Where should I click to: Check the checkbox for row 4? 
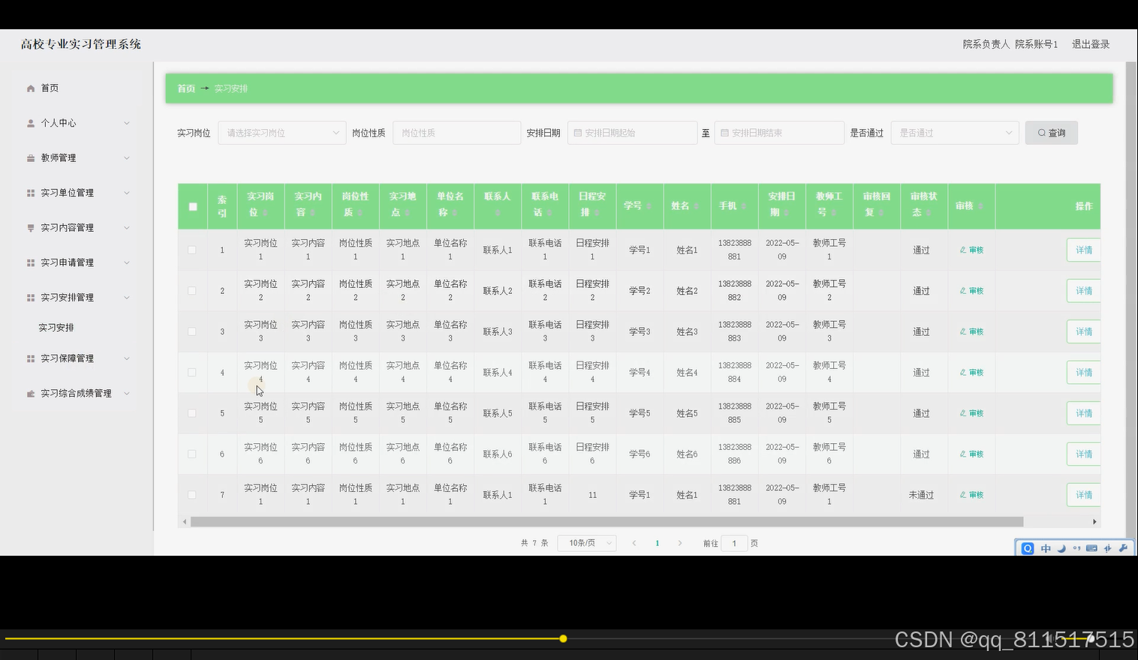[x=192, y=373]
